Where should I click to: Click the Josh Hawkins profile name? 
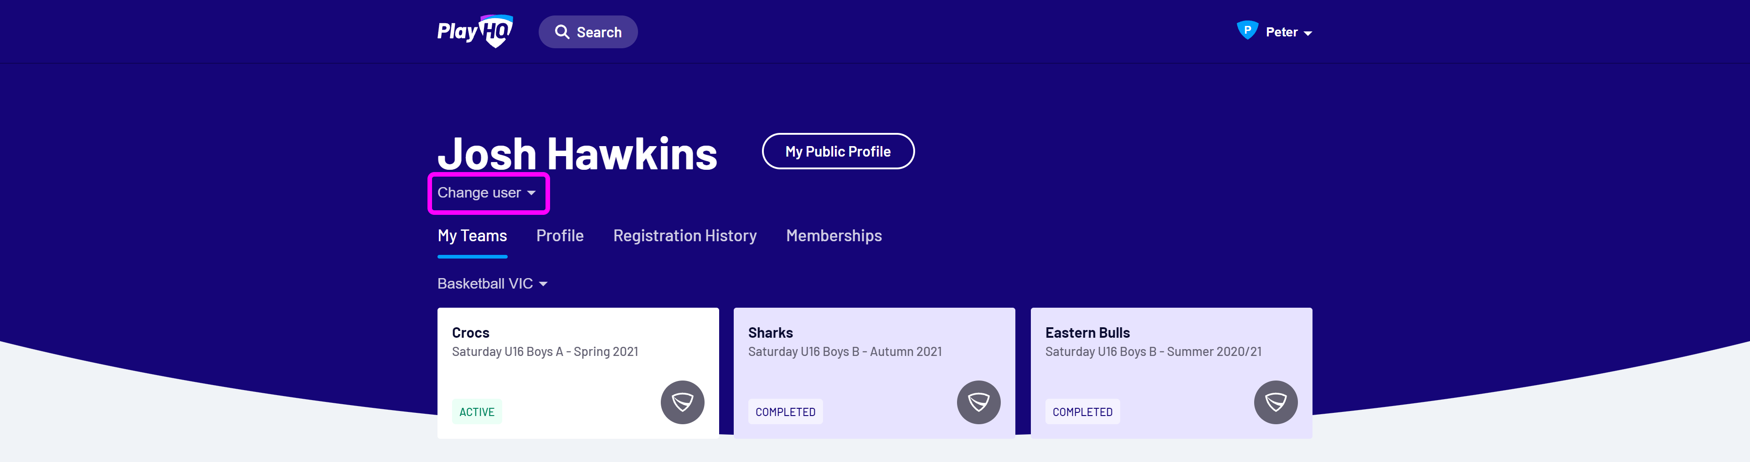577,153
